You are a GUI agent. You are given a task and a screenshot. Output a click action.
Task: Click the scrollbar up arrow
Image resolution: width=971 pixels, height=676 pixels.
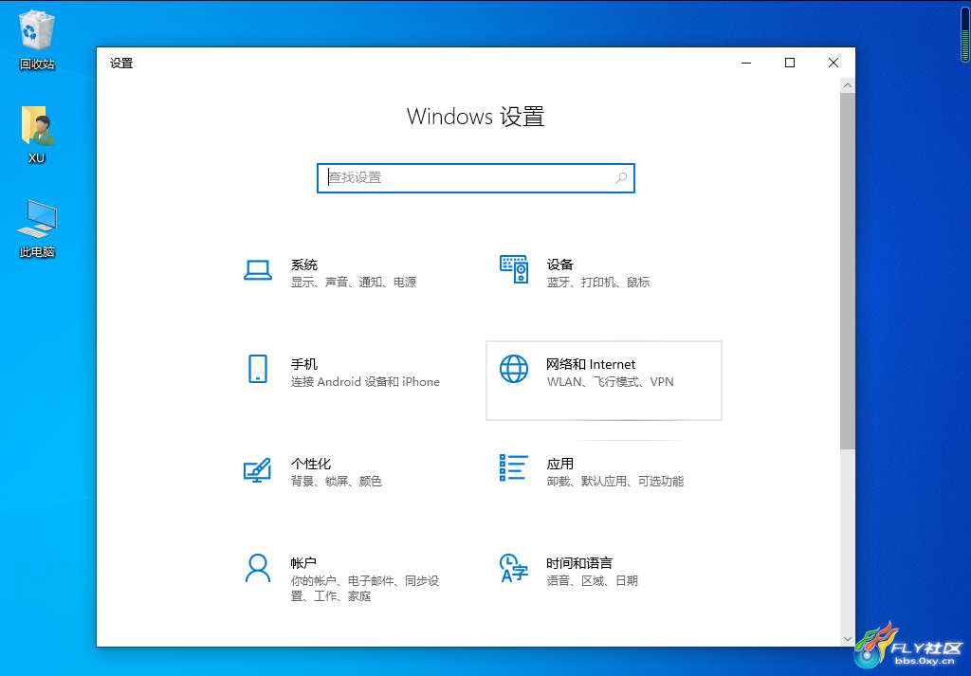[847, 84]
